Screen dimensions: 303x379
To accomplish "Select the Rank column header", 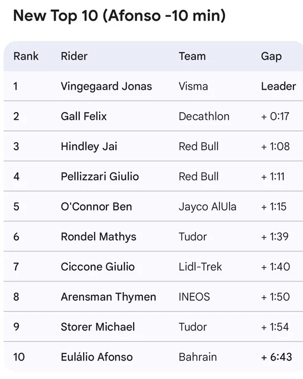I will point(26,56).
